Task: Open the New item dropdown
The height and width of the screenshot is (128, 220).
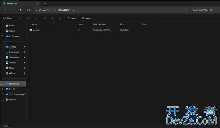Action: click(x=8, y=18)
